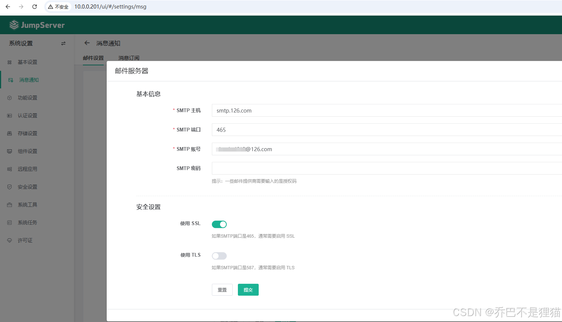
Task: Click the 系统任务 sidebar icon
Action: [10, 222]
